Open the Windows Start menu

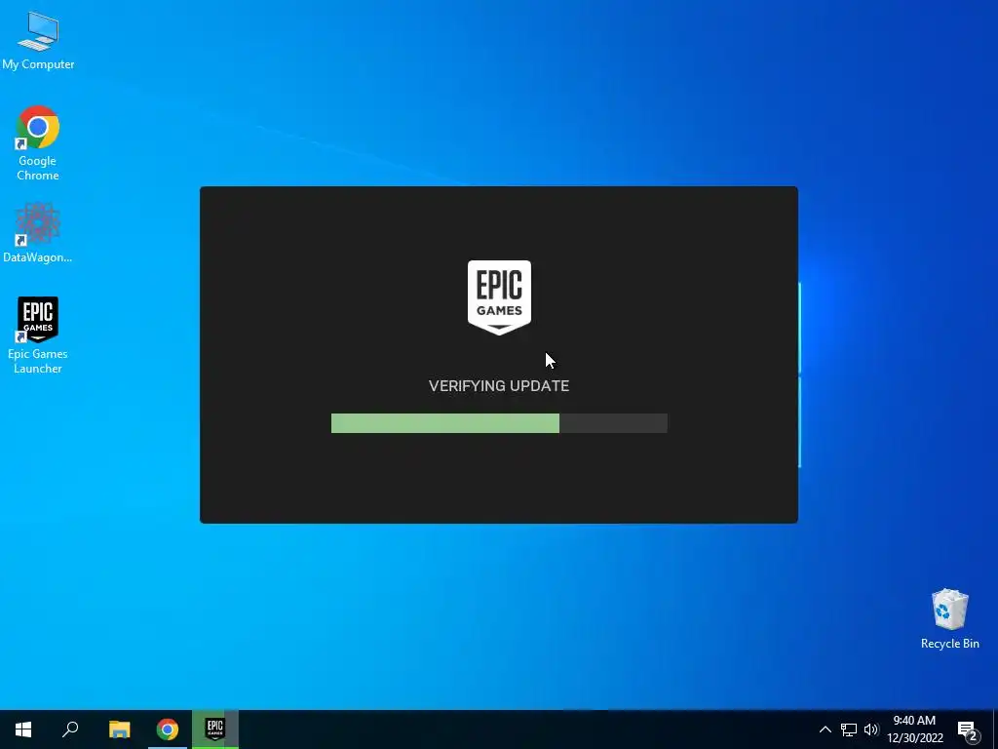coord(23,729)
